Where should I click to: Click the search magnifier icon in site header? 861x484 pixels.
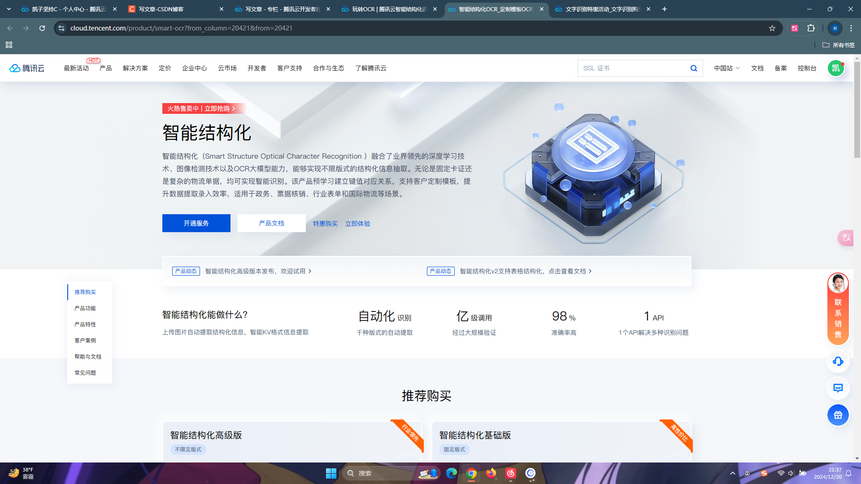tap(694, 68)
